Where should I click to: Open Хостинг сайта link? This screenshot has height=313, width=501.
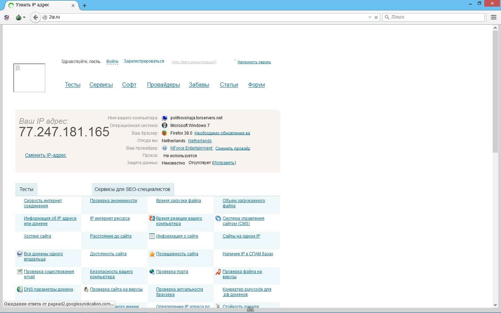(x=38, y=236)
